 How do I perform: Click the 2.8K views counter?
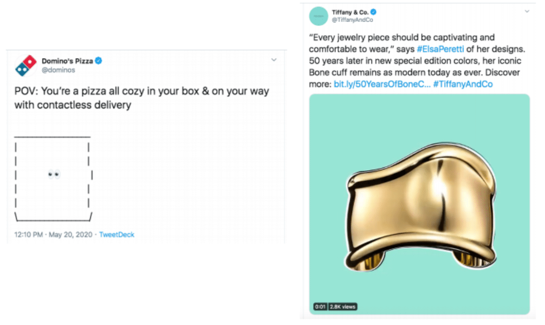point(343,307)
